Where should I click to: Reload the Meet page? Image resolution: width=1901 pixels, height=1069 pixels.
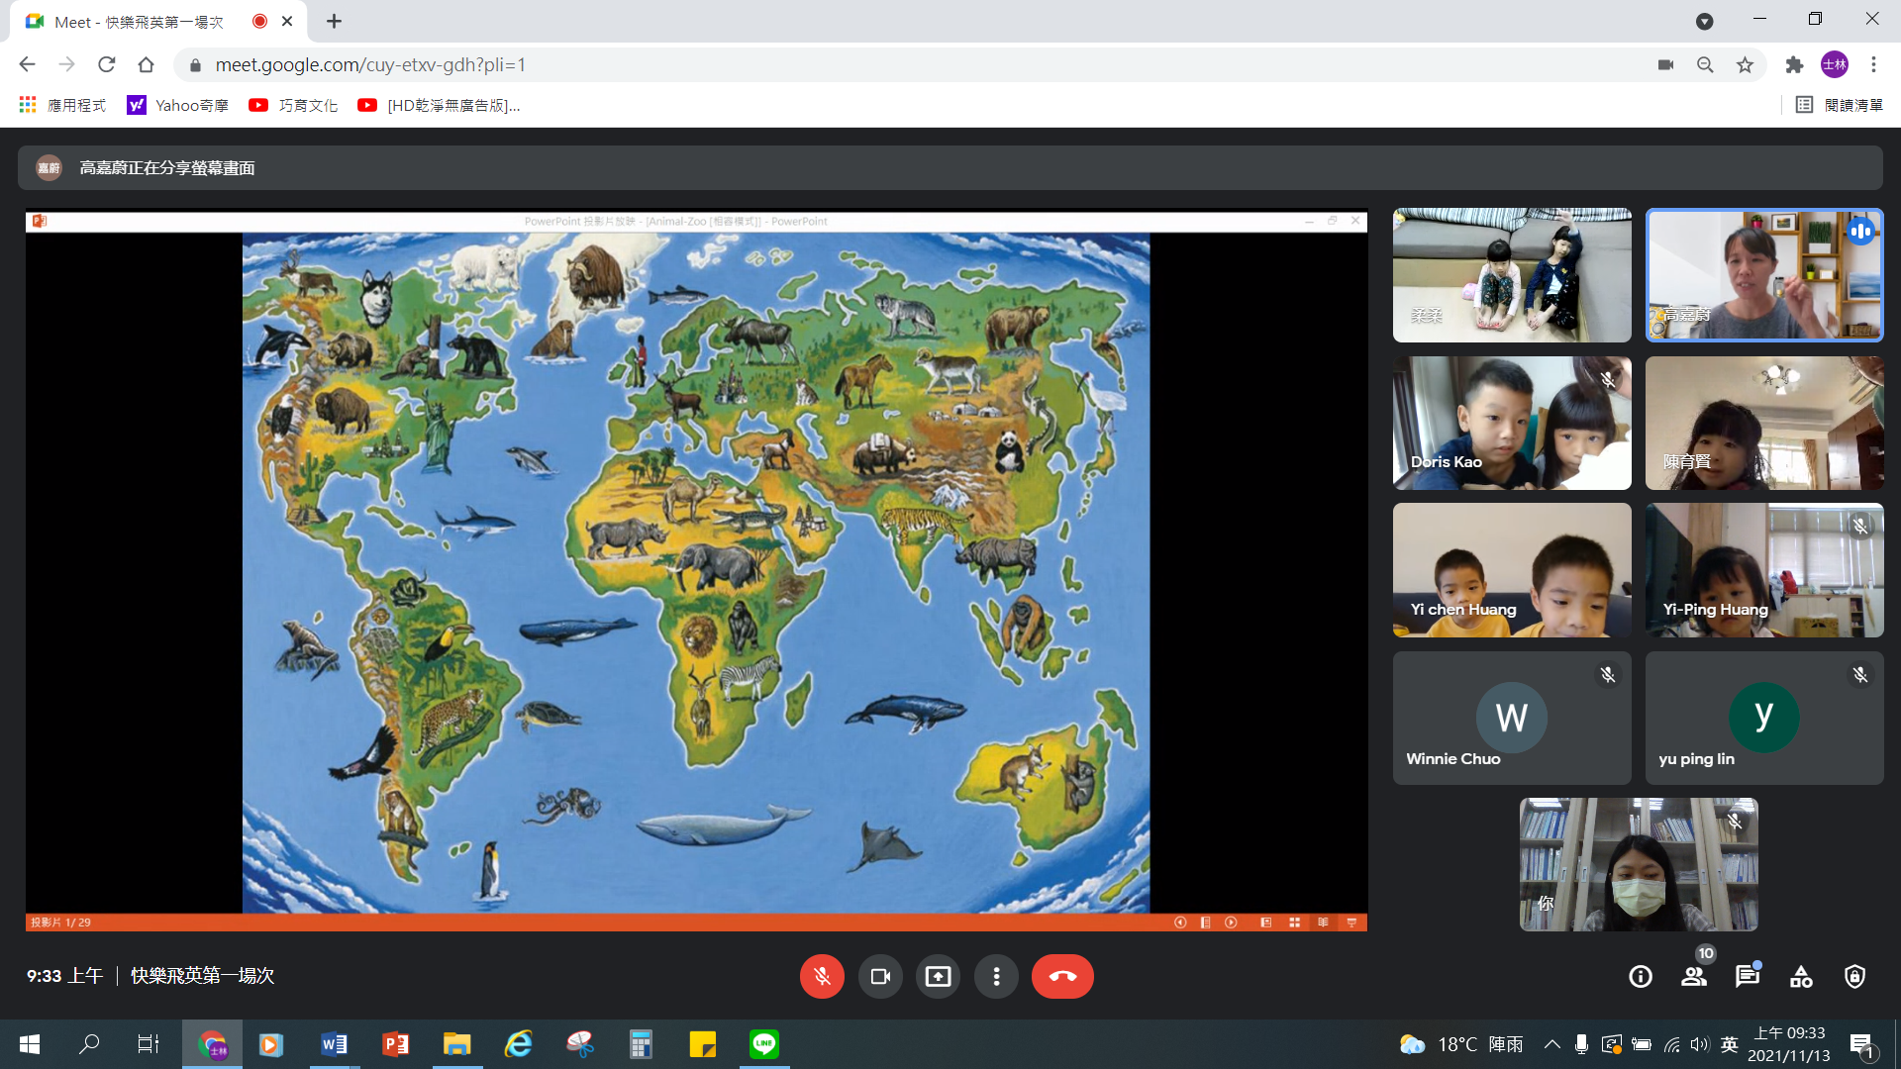point(106,64)
